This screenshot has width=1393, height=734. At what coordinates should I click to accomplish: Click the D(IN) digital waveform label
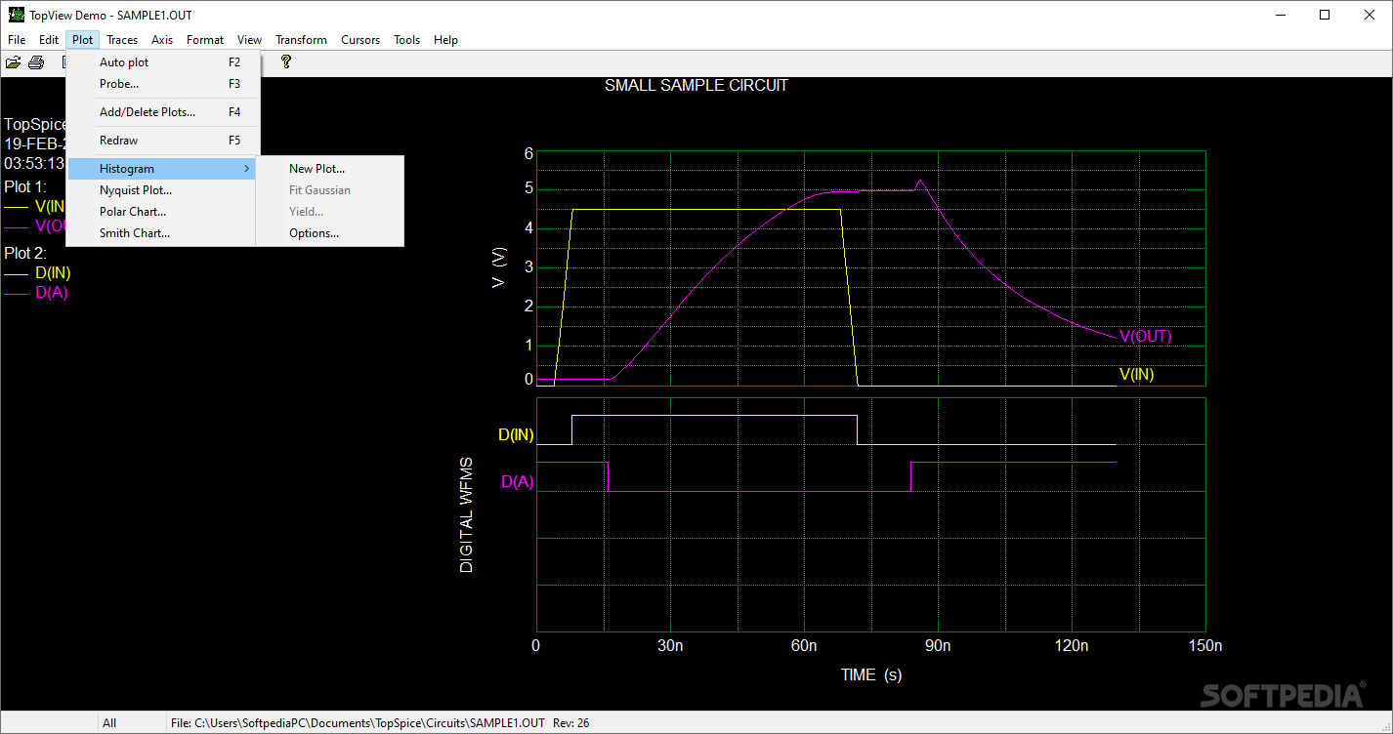point(516,435)
